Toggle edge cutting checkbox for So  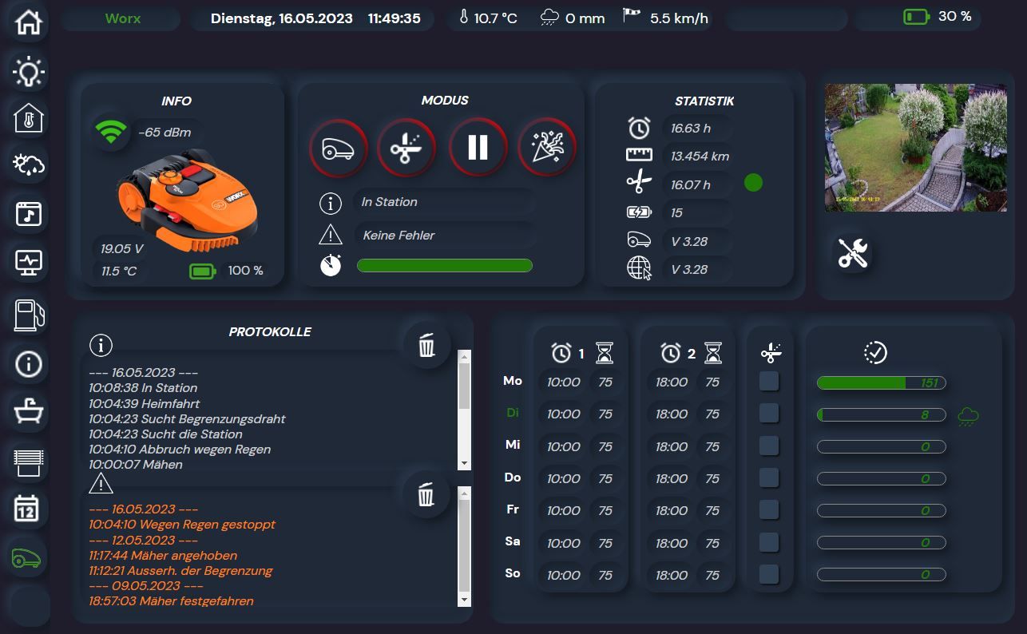(769, 575)
